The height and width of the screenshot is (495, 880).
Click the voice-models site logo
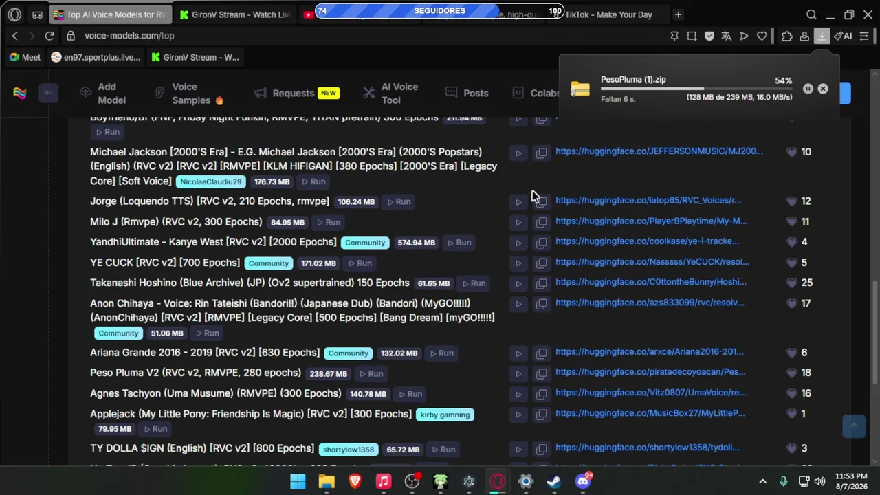click(x=20, y=93)
